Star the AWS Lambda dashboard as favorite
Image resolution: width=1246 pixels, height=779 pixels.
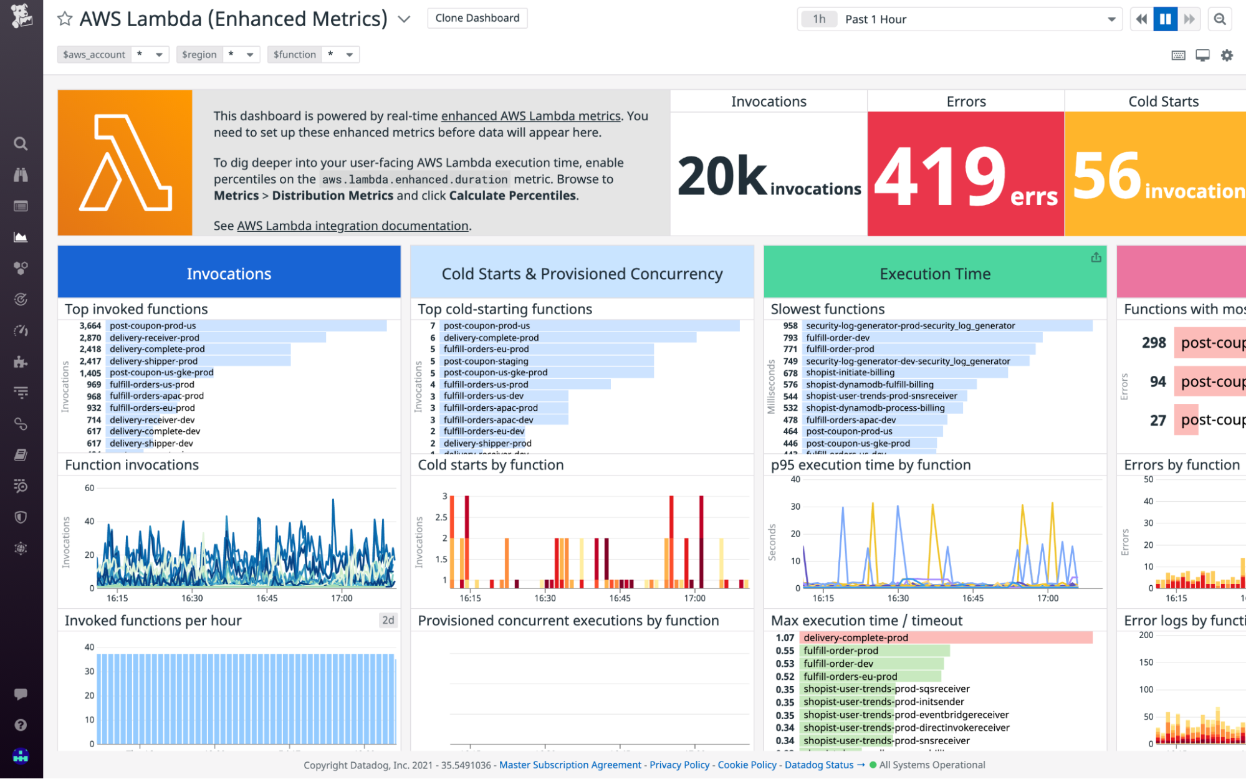pos(64,19)
